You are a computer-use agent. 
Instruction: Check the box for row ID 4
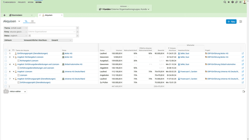(x=6, y=64)
